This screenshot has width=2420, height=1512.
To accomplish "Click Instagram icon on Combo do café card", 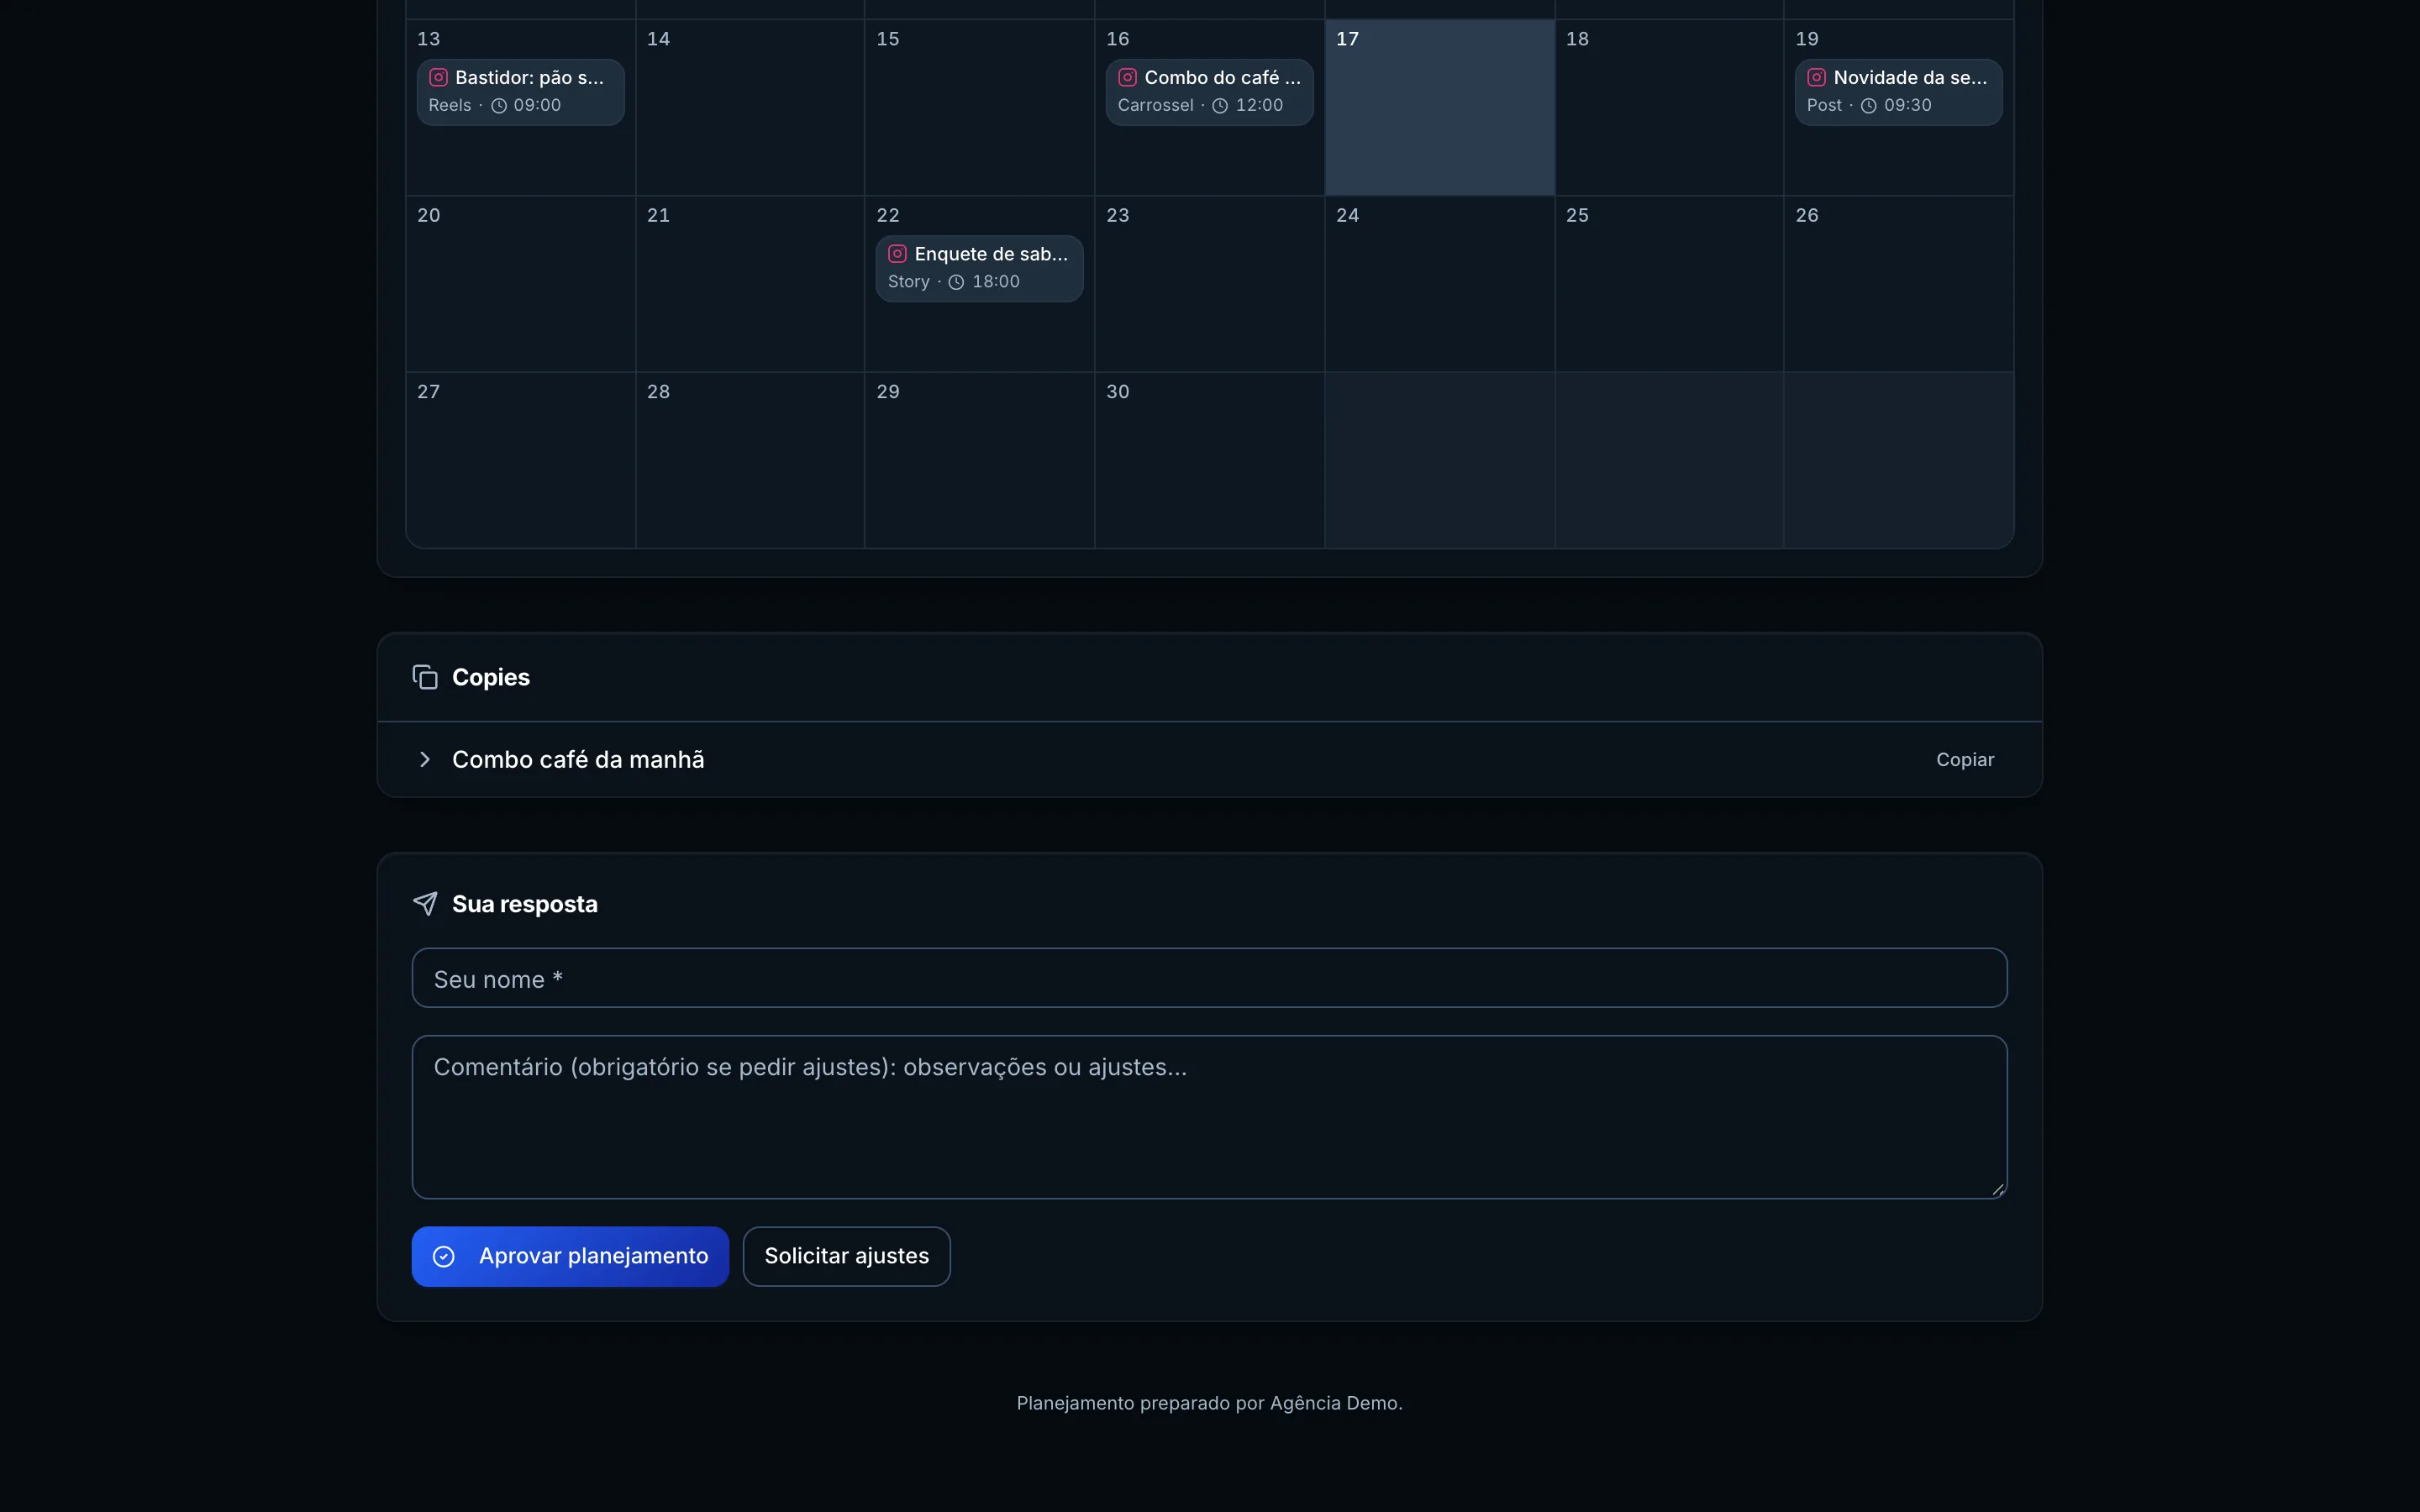I will 1127,77.
